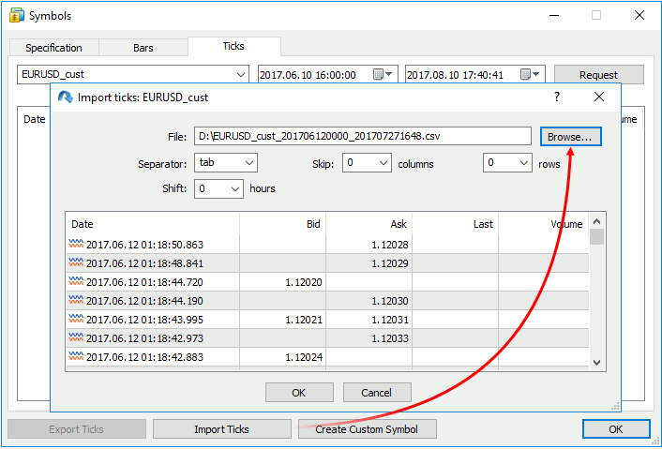Viewport: 662px width, 449px height.
Task: Click Import Ticks button in Symbols window
Action: 221,429
